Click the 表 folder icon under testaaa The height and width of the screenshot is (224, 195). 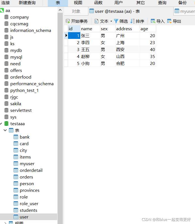tap(11, 130)
